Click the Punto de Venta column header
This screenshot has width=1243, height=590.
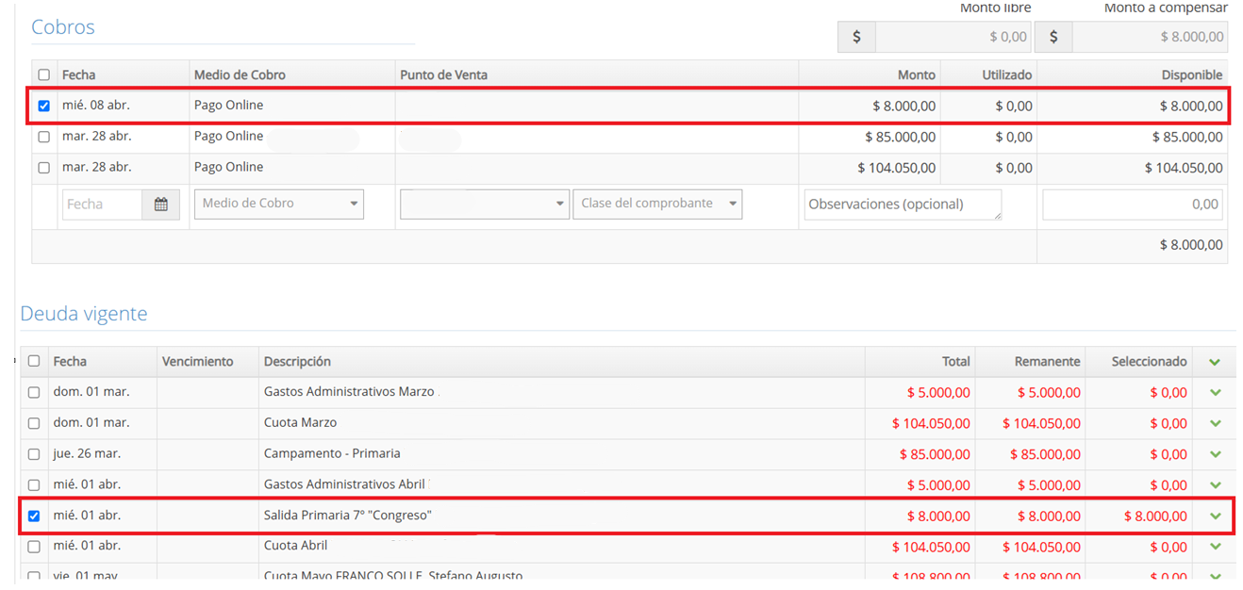[x=443, y=74]
